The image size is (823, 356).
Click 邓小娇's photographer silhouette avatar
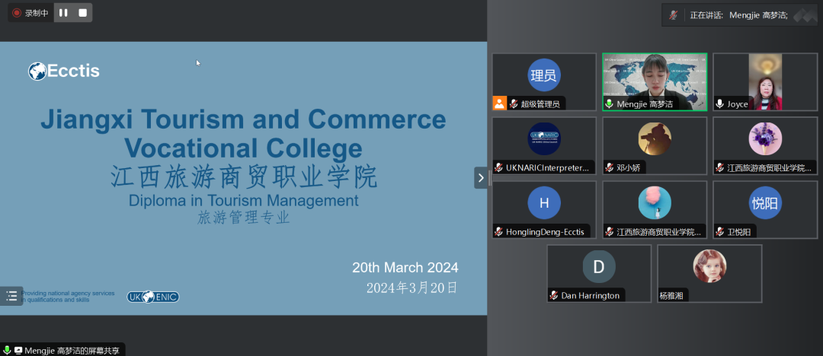(x=655, y=139)
